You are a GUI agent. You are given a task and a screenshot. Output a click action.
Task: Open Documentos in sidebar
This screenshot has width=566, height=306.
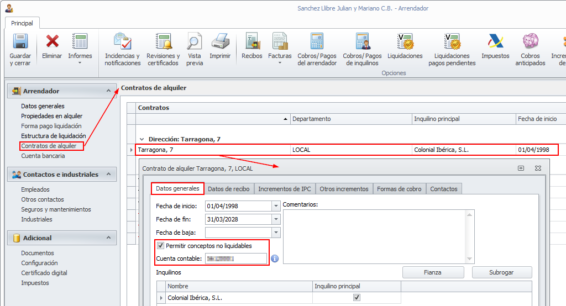(x=38, y=253)
